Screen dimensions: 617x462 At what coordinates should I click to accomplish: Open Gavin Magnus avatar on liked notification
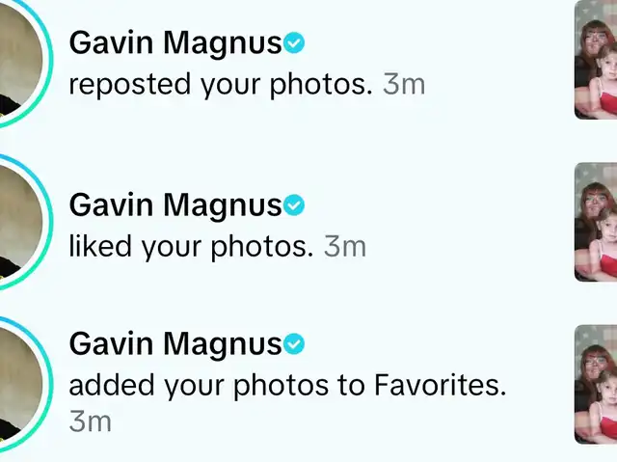22,222
